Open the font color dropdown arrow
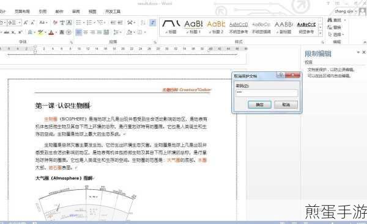The image size is (367, 224). click(56, 32)
